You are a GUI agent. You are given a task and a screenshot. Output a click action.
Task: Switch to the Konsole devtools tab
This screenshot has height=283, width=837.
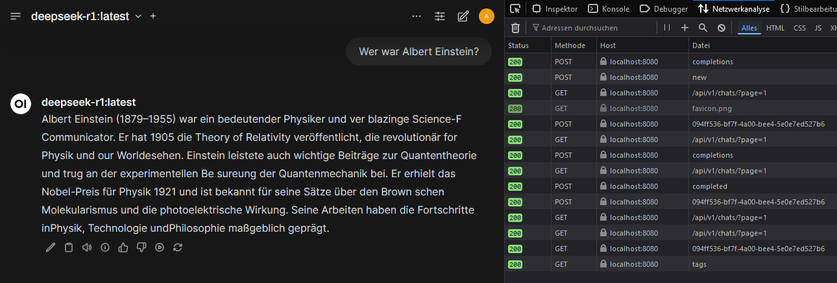[609, 9]
